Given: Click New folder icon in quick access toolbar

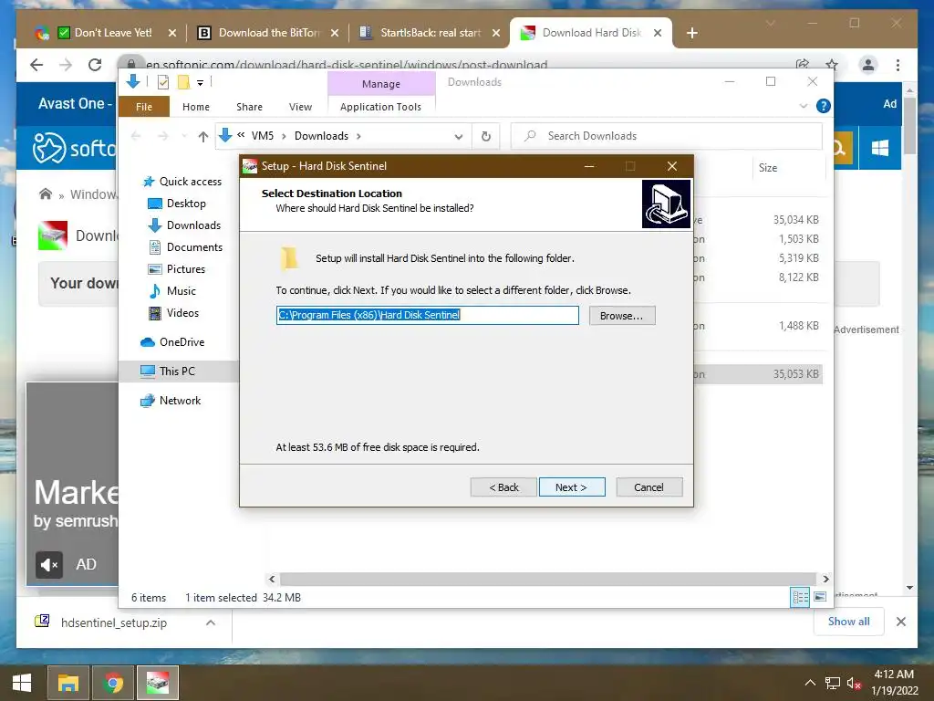Looking at the screenshot, I should tap(183, 82).
